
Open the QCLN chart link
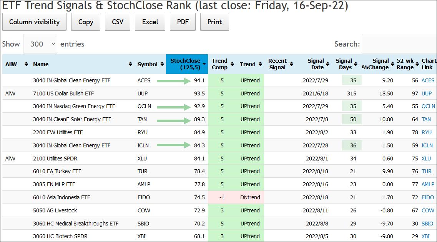428,107
